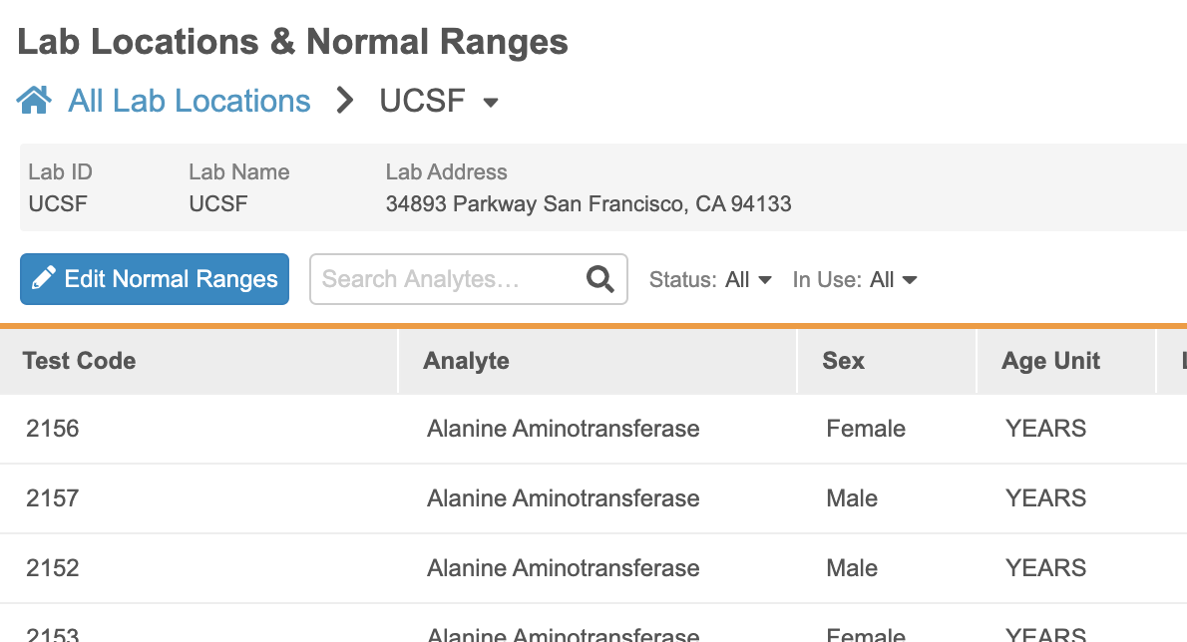Open the In Use: All filter
Viewport: 1187px width, 642px height.
pyautogui.click(x=855, y=280)
